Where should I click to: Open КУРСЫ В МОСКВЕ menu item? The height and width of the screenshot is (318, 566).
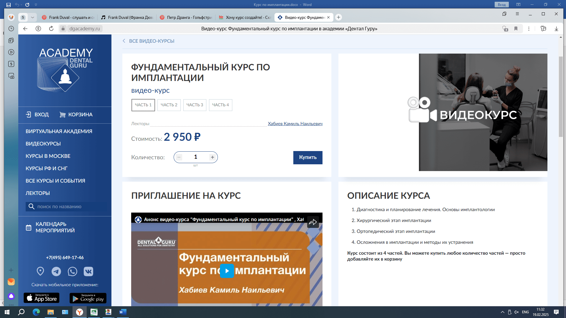[48, 156]
